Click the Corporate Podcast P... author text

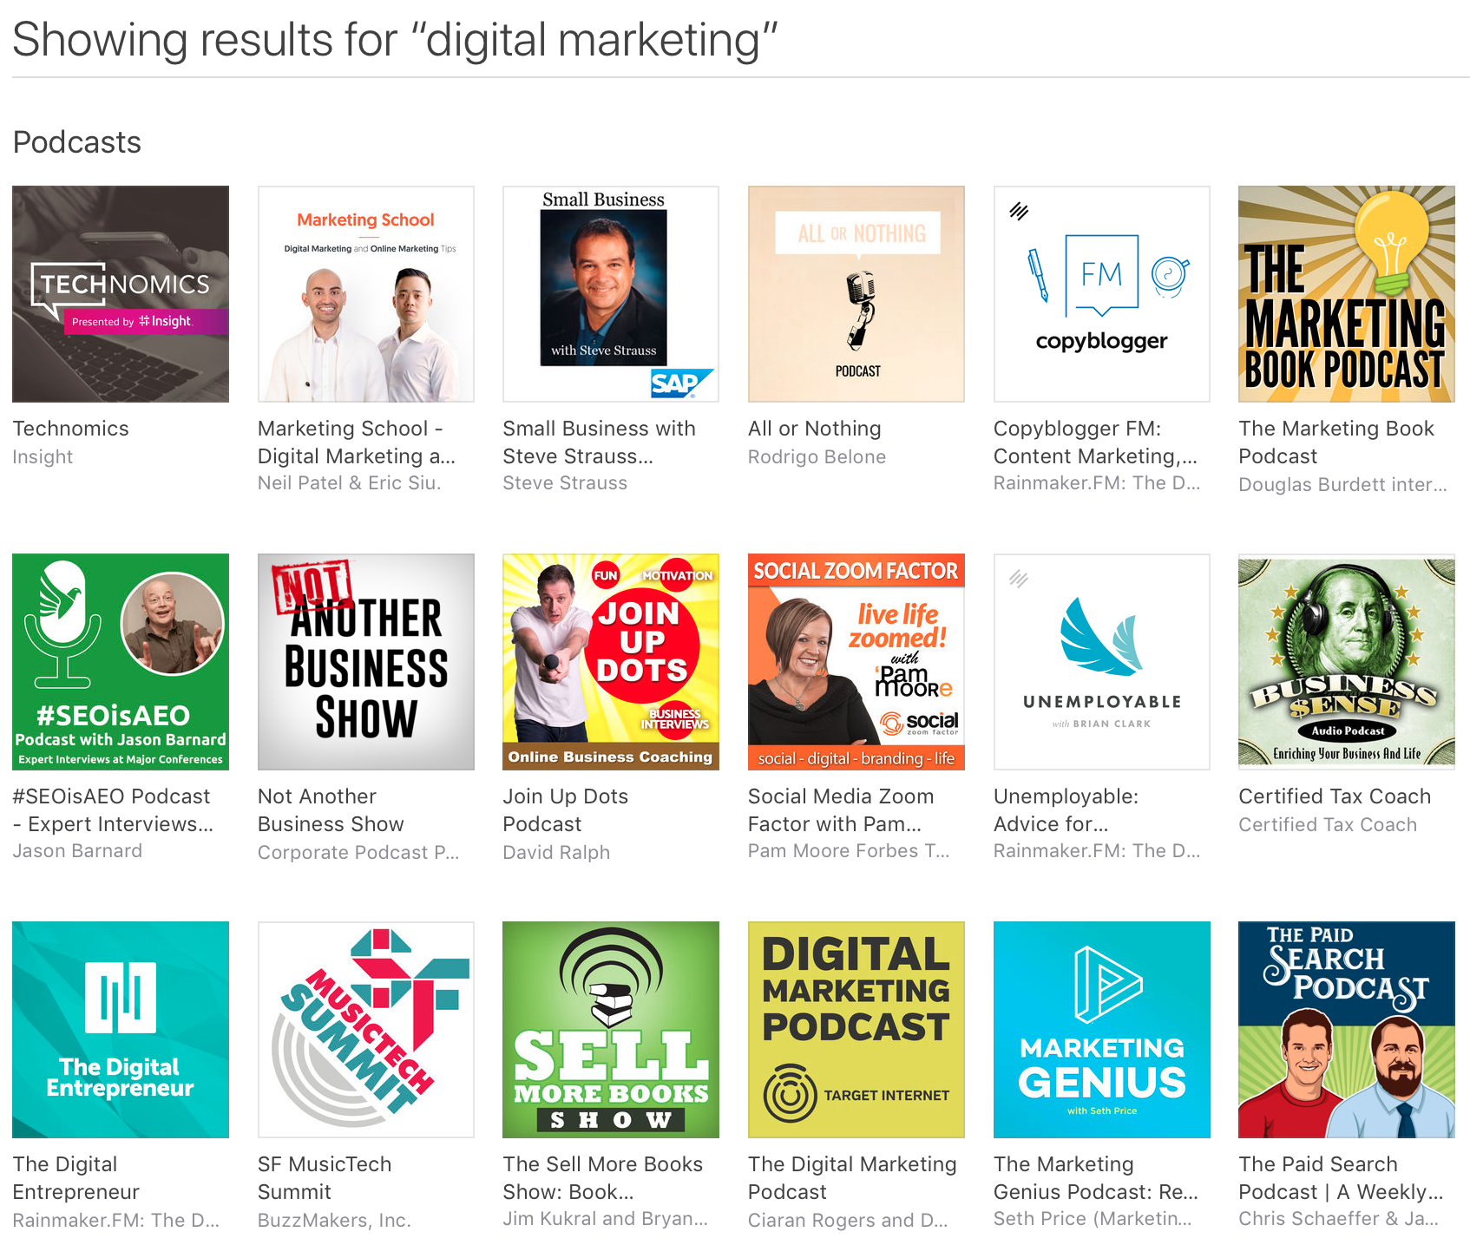click(358, 853)
